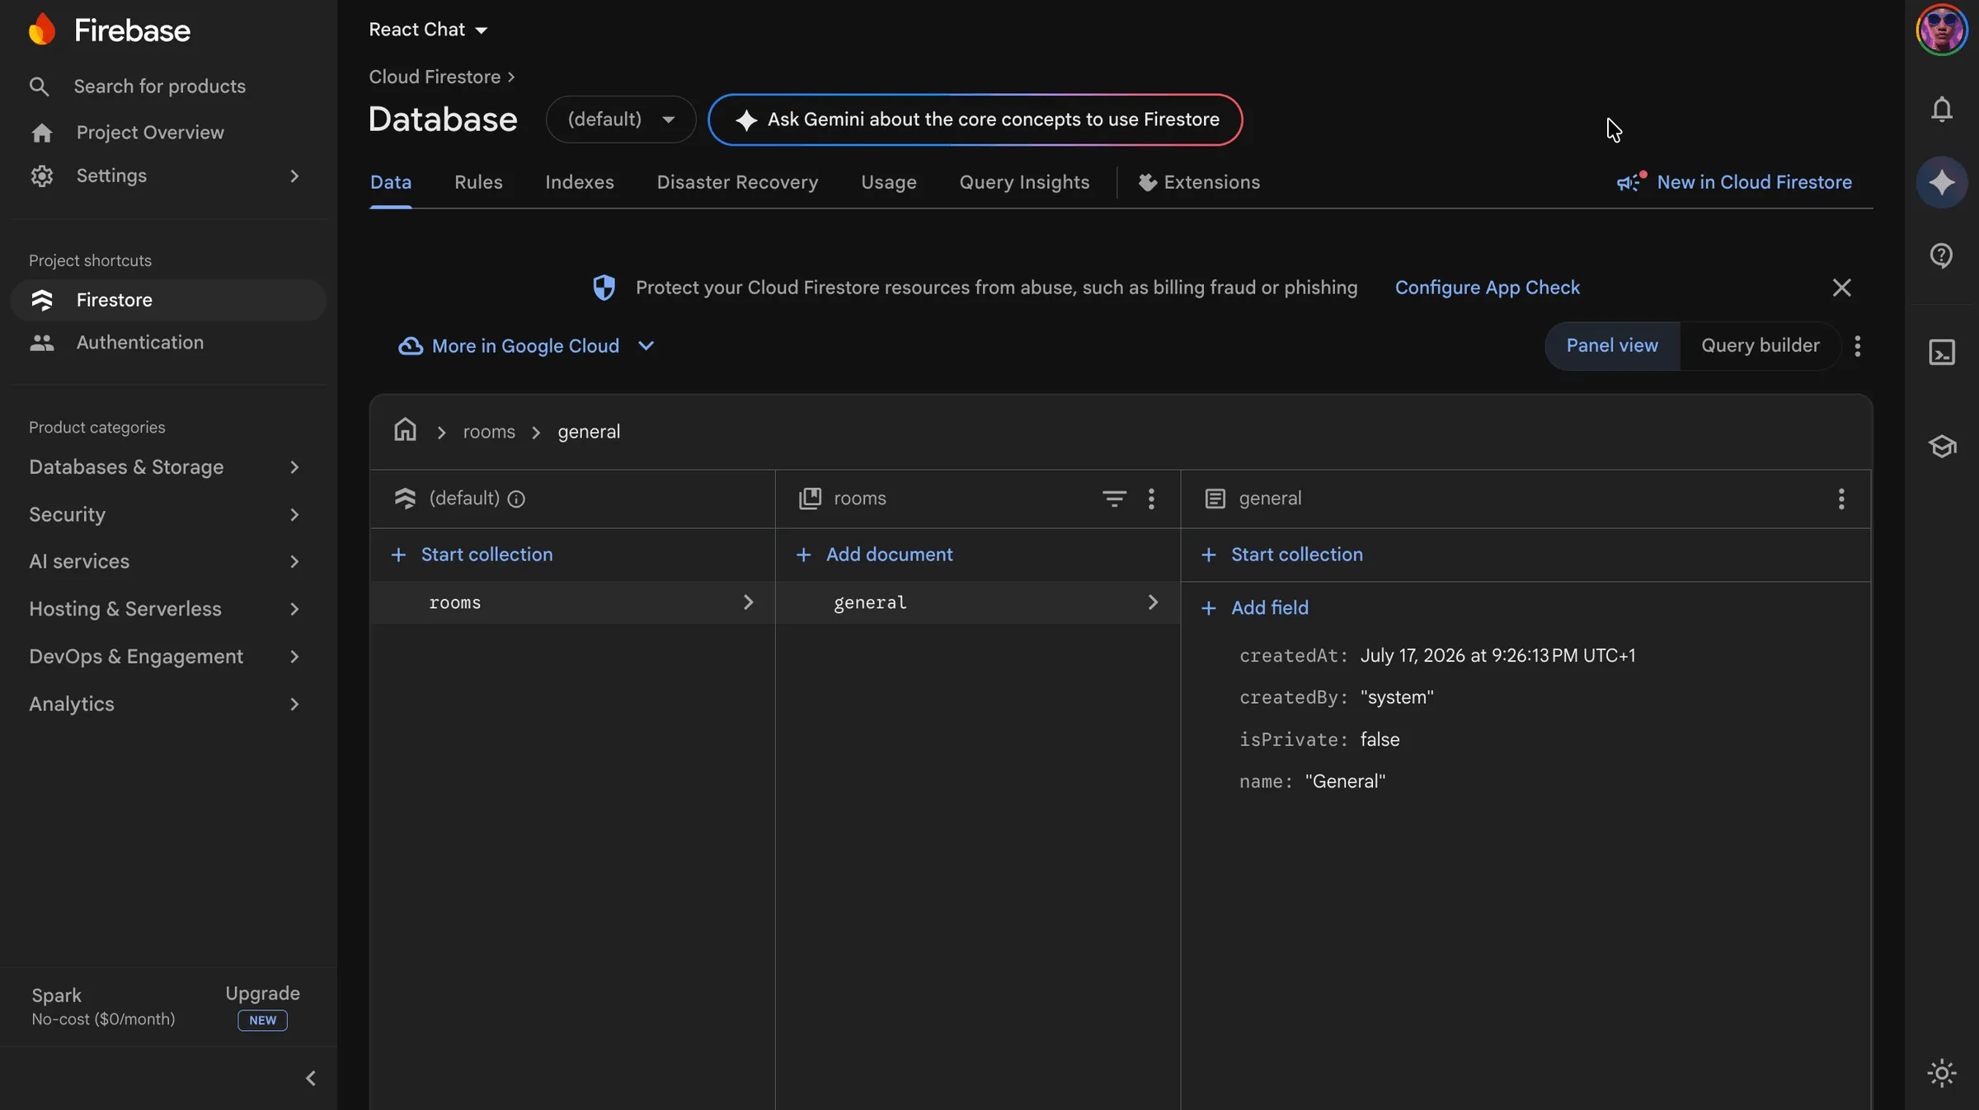Click the Authentication people icon
This screenshot has width=1979, height=1110.
point(42,343)
